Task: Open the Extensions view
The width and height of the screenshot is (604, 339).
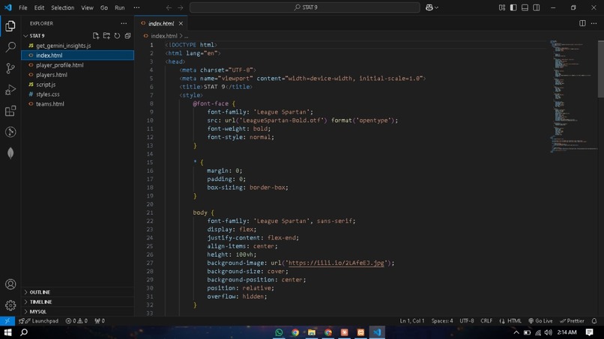Action: coord(10,111)
